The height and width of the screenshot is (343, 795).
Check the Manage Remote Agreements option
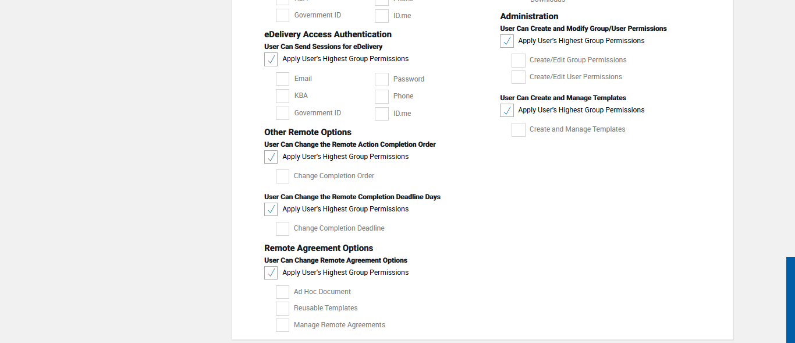click(x=282, y=326)
